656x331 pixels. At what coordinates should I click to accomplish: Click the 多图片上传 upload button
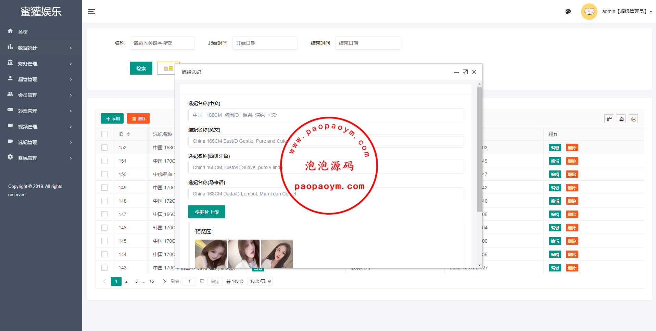(x=206, y=212)
